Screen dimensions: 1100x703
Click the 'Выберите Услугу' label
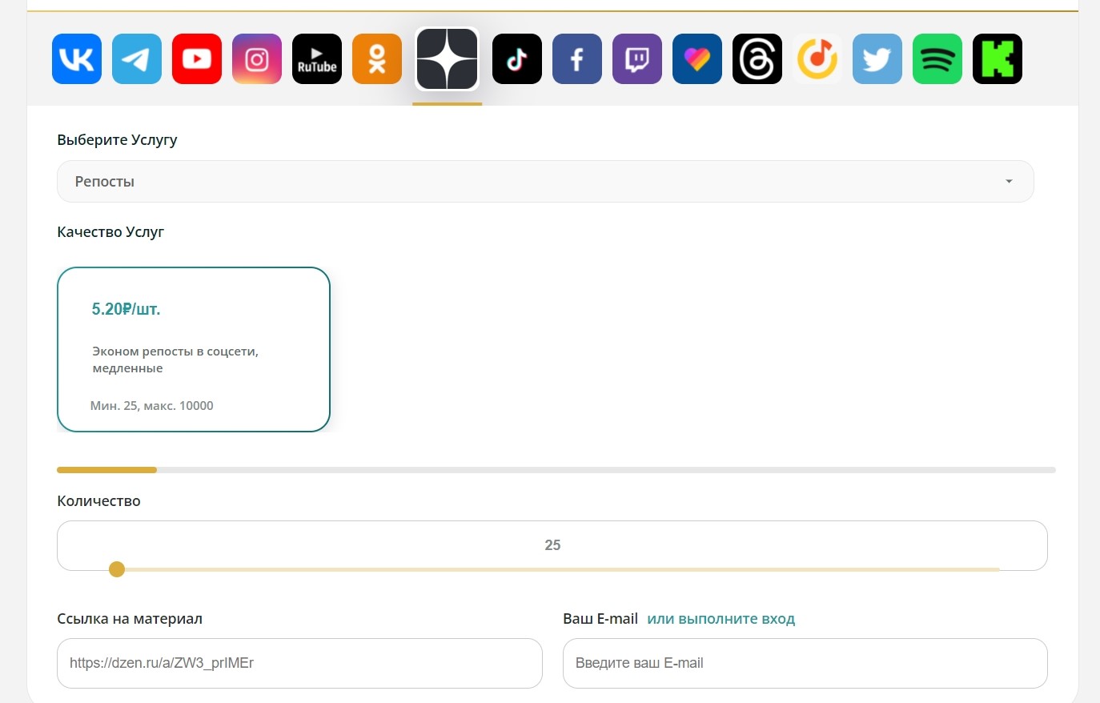[117, 140]
